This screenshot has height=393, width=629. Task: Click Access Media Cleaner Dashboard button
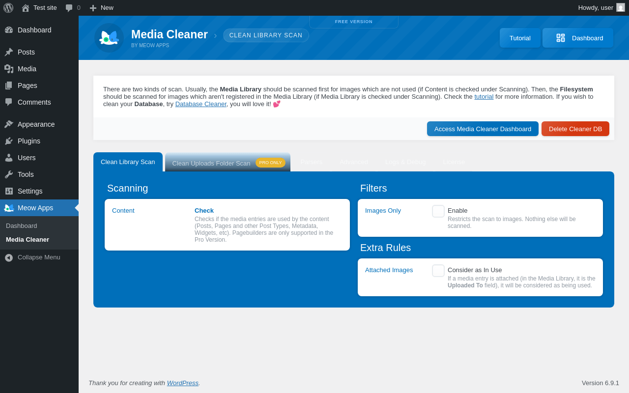483,129
